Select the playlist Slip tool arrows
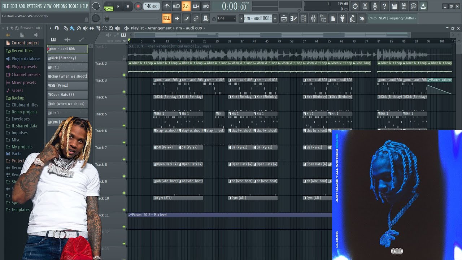 (x=92, y=28)
